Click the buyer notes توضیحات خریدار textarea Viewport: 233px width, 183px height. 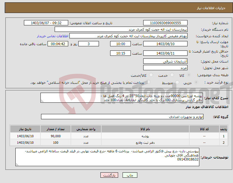click(x=107, y=157)
